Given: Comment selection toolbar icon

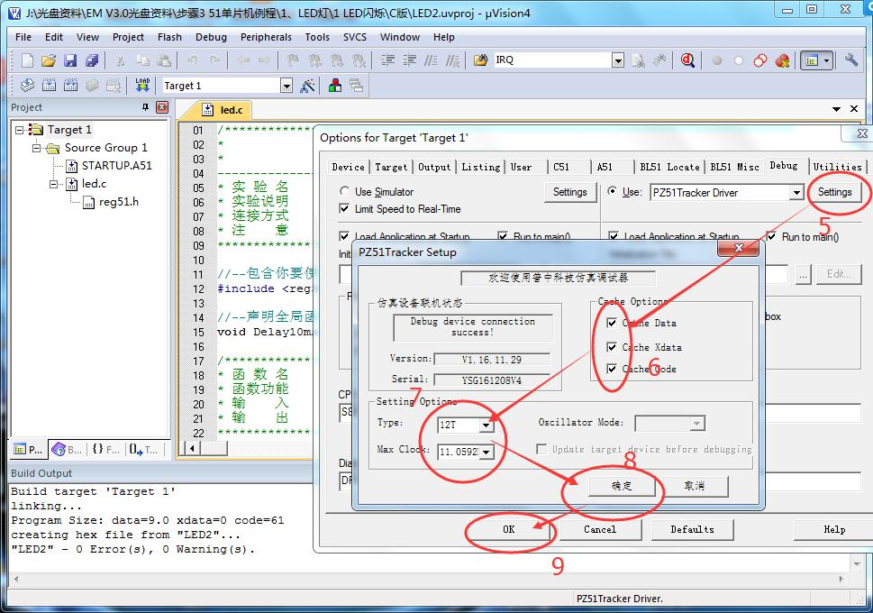Looking at the screenshot, I should pyautogui.click(x=431, y=59).
